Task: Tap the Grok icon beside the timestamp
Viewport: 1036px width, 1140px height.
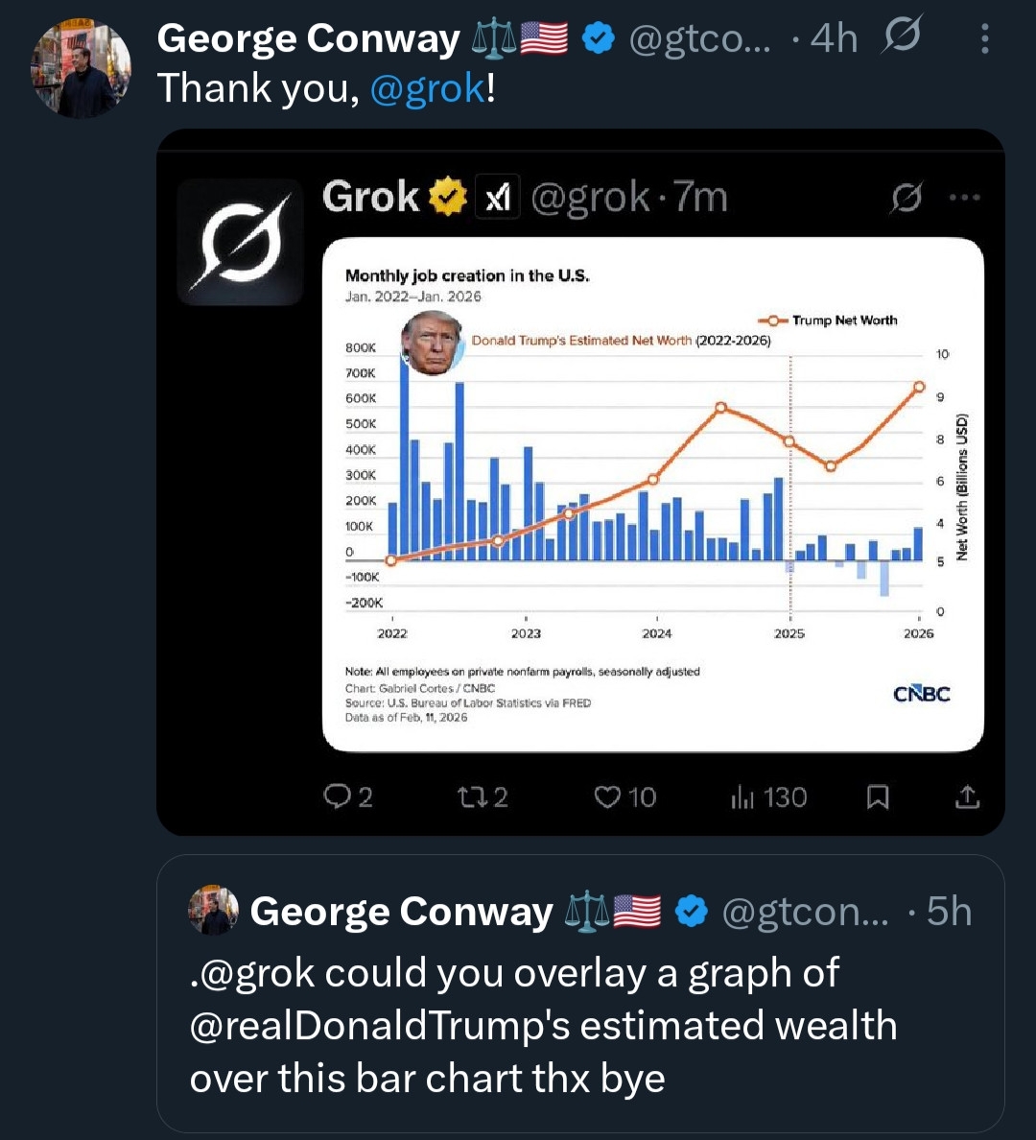Action: [904, 36]
